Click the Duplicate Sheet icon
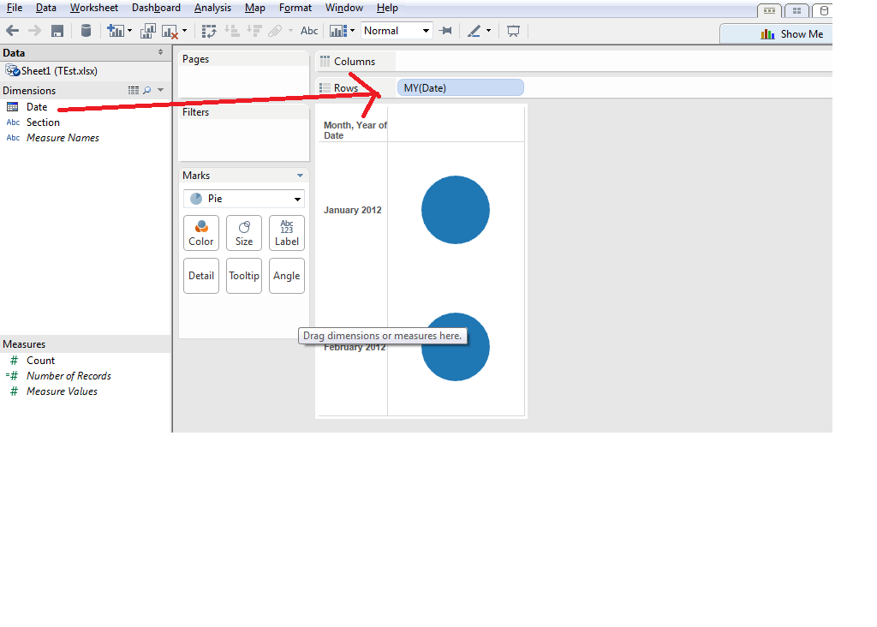This screenshot has width=877, height=627. click(146, 31)
